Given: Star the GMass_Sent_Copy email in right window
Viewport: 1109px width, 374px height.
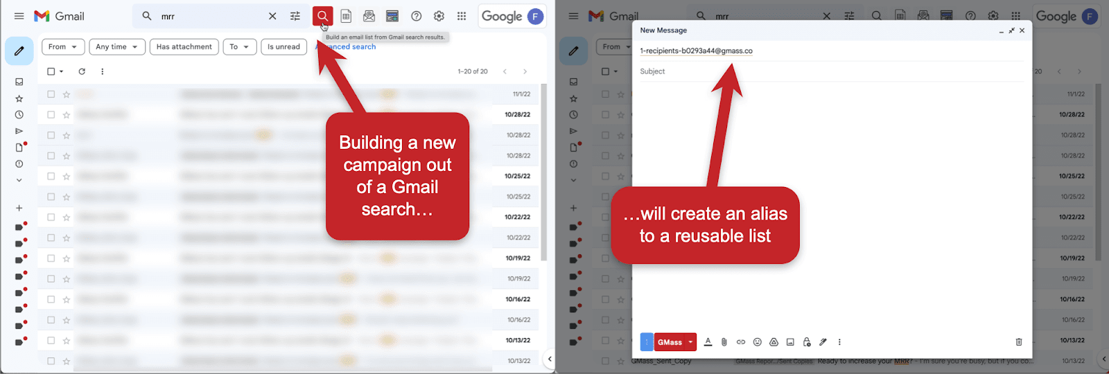Looking at the screenshot, I should (x=621, y=361).
